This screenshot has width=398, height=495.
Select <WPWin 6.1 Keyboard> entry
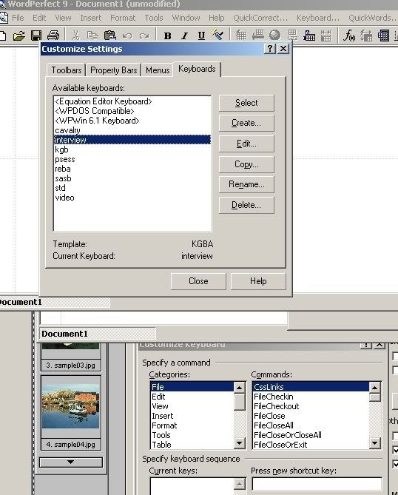coord(132,121)
